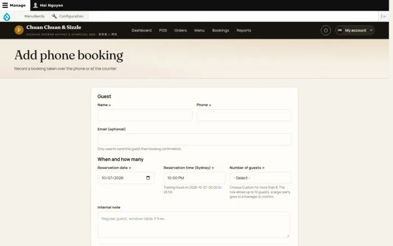Click the HN avatar badge
The height and width of the screenshot is (246, 393).
(x=340, y=30)
